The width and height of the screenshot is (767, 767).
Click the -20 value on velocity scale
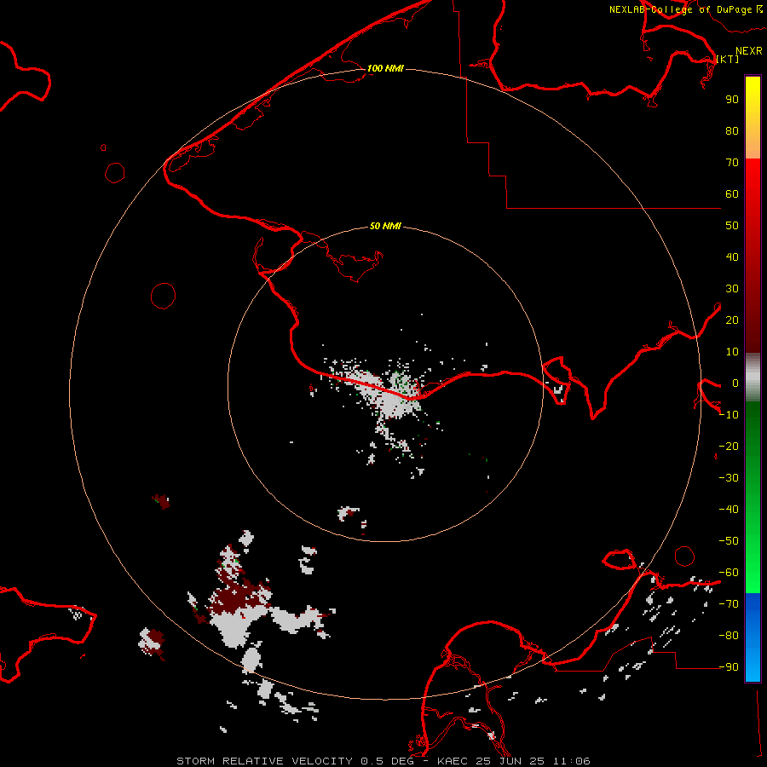pos(729,446)
